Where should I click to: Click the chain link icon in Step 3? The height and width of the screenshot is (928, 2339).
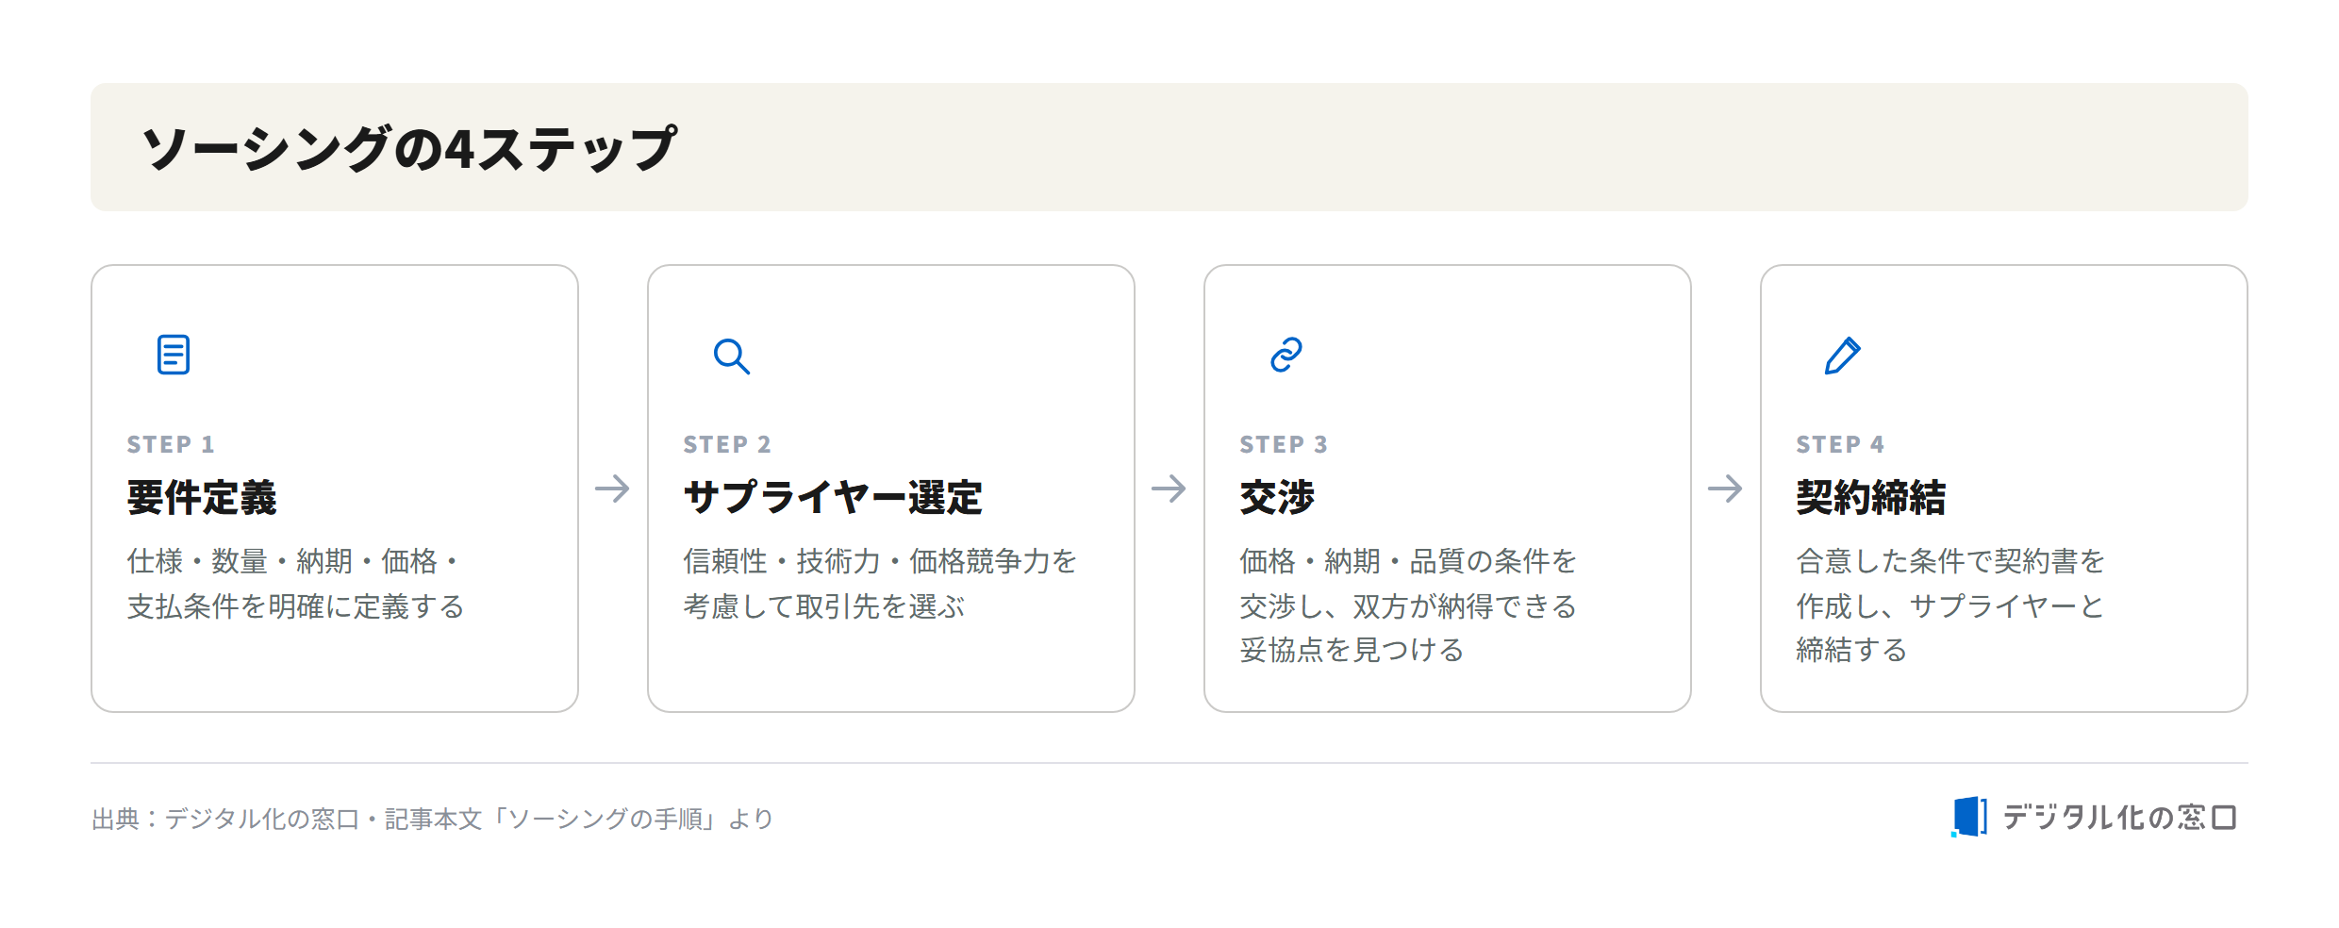1286,355
